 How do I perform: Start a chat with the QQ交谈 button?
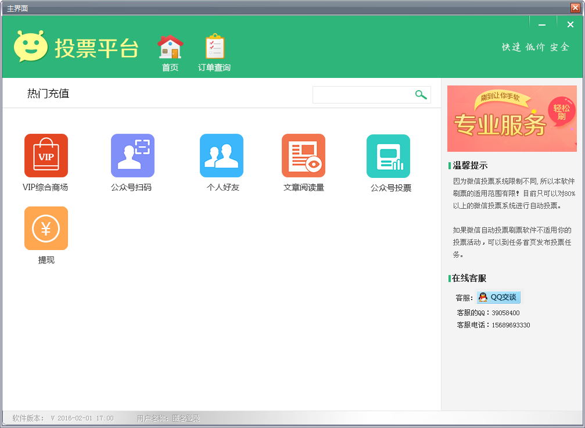coord(499,297)
